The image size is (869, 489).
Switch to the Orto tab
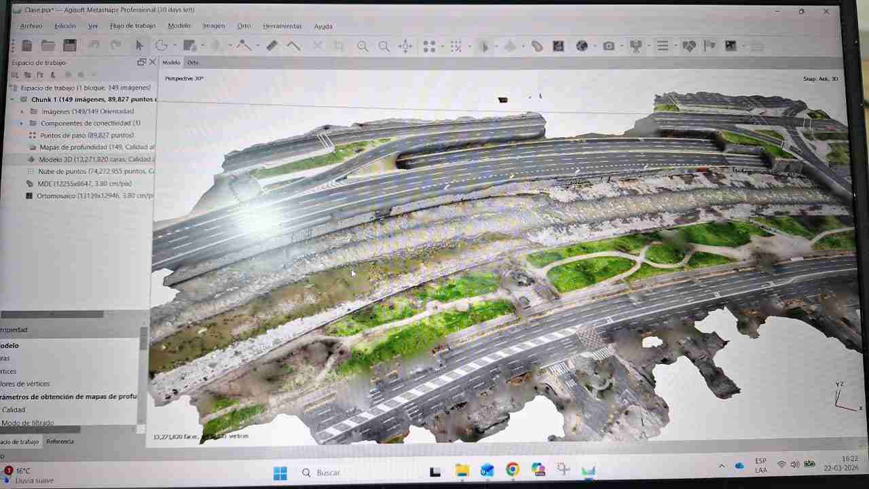click(193, 62)
